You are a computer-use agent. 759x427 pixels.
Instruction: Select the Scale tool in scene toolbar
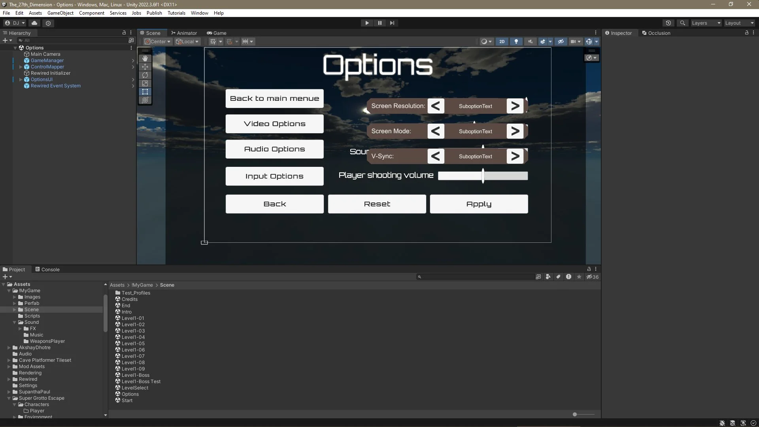pos(145,83)
